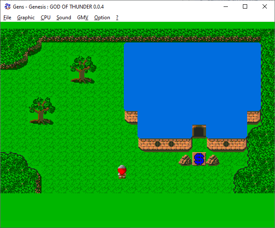The height and width of the screenshot is (228, 275).
Task: Click the blue dollar sign shop sign
Action: click(x=199, y=159)
